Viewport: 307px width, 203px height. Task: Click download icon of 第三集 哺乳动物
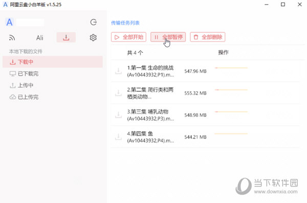pos(118,115)
